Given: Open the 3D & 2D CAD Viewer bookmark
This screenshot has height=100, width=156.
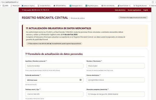Looking at the screenshot, I should [x=60, y=6].
